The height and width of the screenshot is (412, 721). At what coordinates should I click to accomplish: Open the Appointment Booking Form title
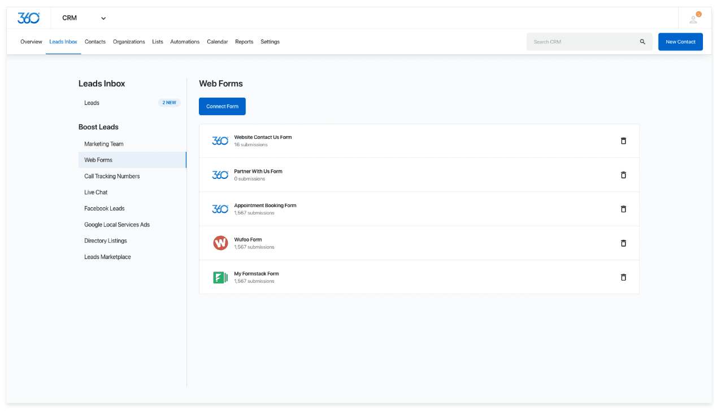pyautogui.click(x=265, y=205)
